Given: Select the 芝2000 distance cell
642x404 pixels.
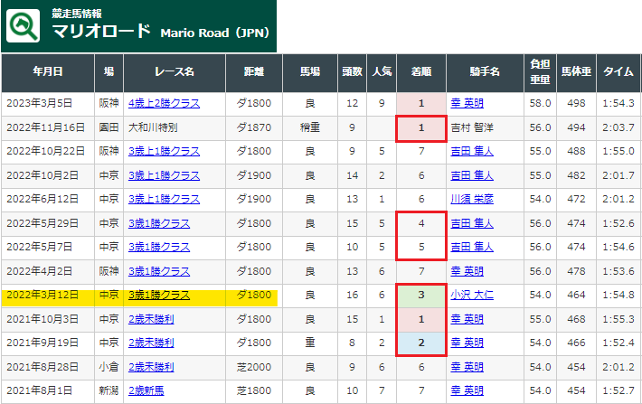Looking at the screenshot, I should click(x=254, y=367).
